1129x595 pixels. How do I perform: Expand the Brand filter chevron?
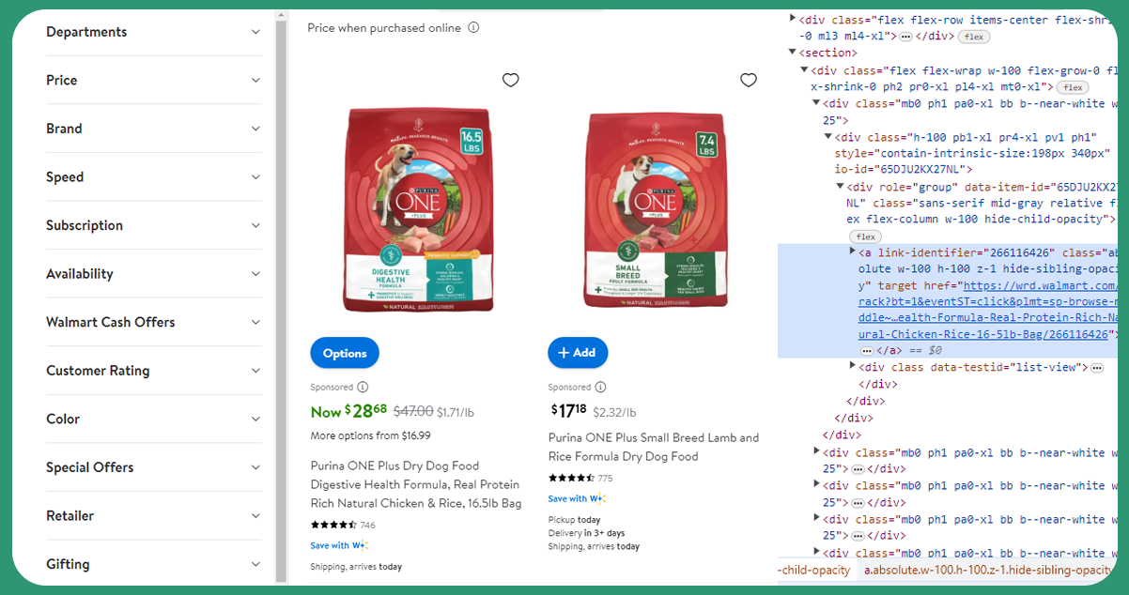click(x=255, y=129)
